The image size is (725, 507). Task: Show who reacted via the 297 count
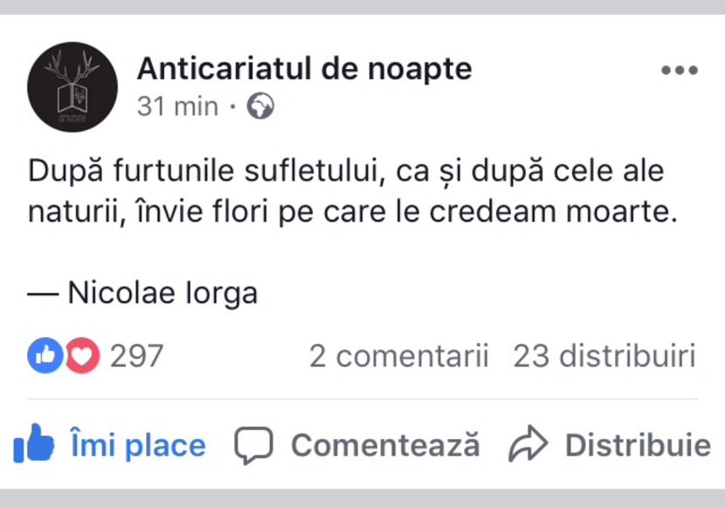coord(136,356)
